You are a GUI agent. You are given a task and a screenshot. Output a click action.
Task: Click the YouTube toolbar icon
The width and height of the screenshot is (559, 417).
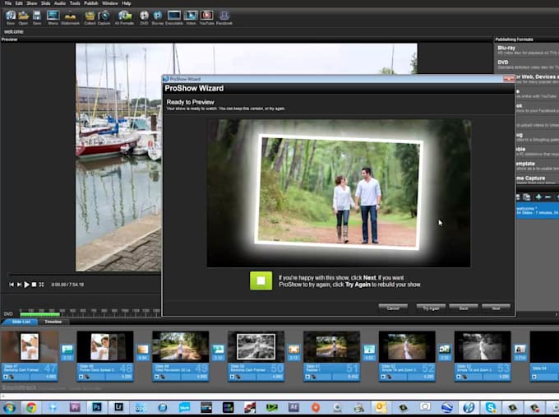tap(207, 17)
